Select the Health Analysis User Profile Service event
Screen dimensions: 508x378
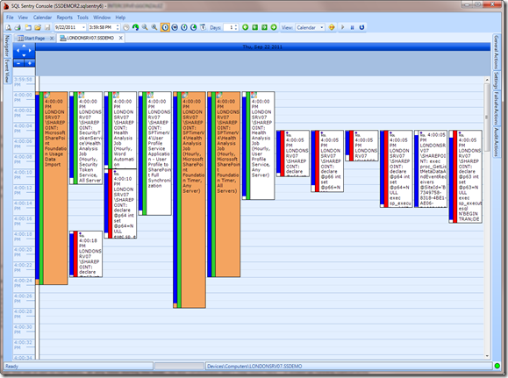pos(258,146)
